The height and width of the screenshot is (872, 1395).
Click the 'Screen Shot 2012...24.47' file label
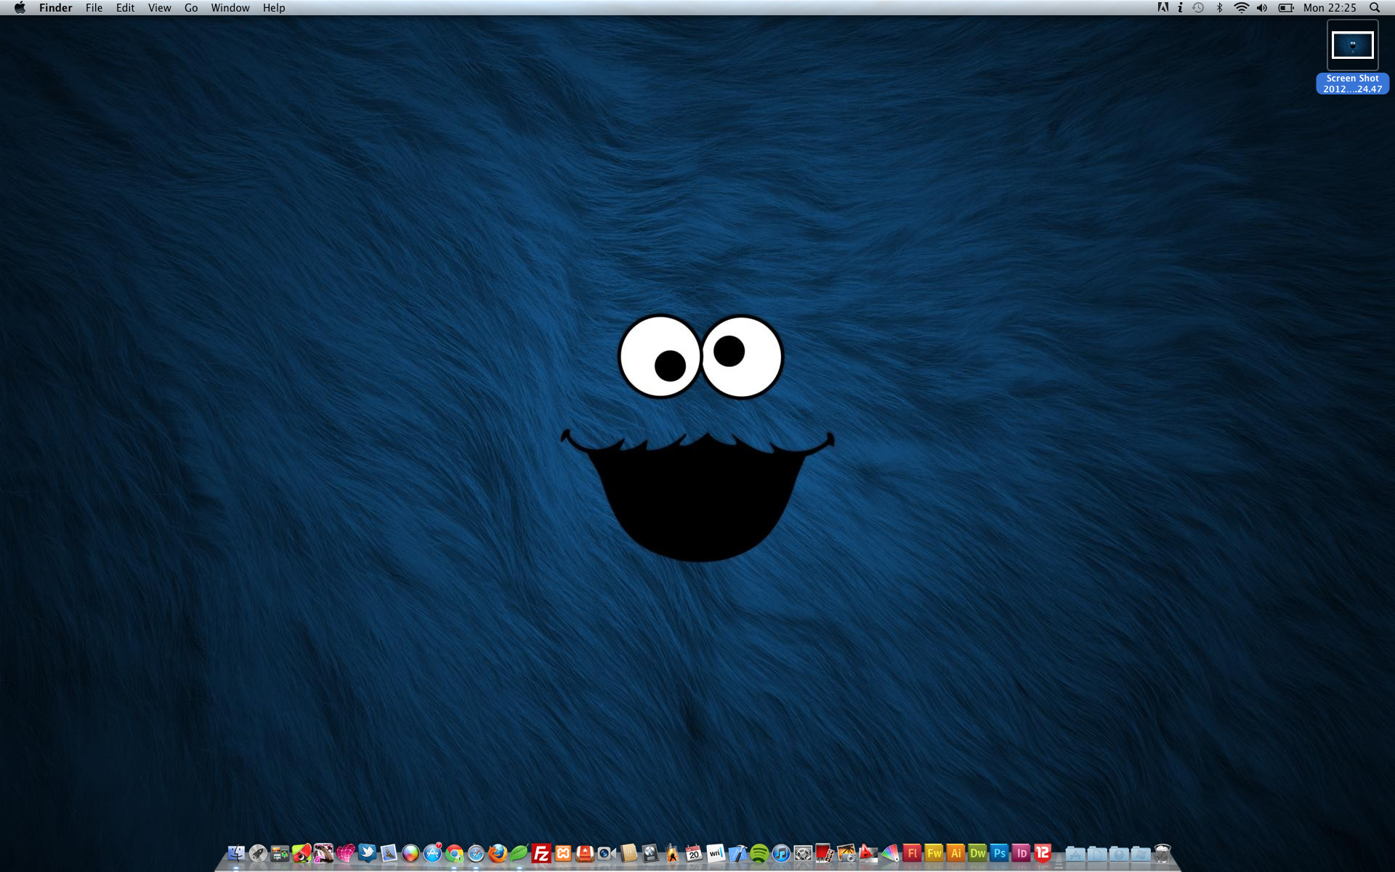[1352, 84]
